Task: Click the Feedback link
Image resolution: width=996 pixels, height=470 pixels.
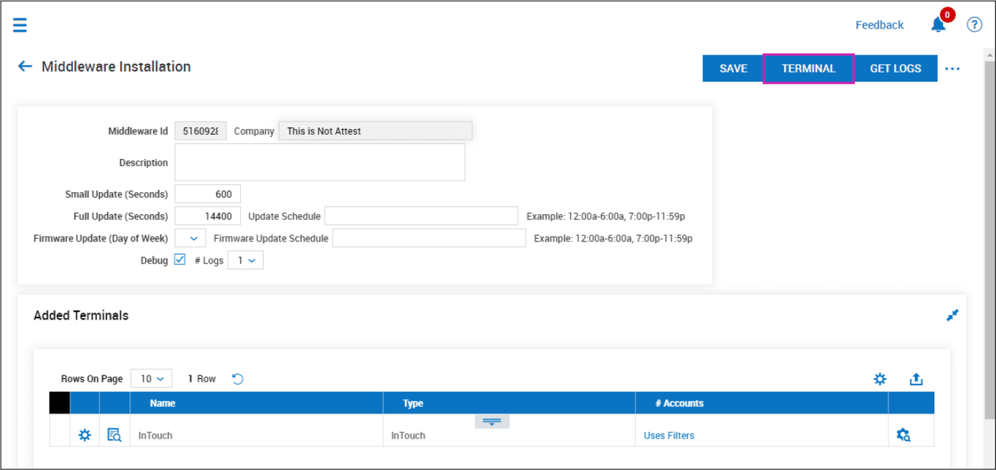Action: click(879, 25)
